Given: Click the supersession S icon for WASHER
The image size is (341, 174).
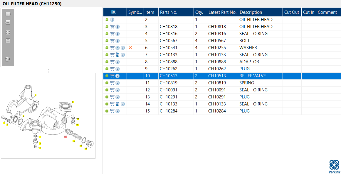Looking at the screenshot, I should coord(118,48).
